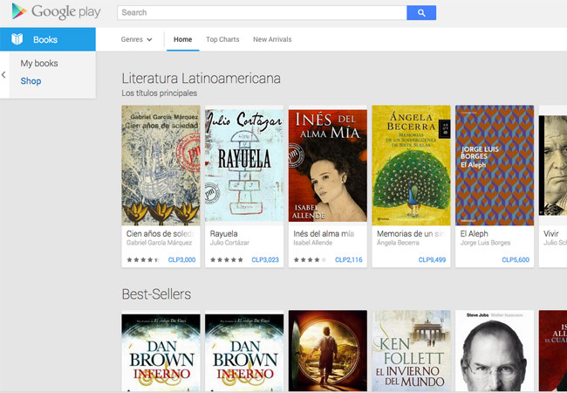Open the partially visible Vivir book cover
Screen dimensions: 567x393
(553, 165)
